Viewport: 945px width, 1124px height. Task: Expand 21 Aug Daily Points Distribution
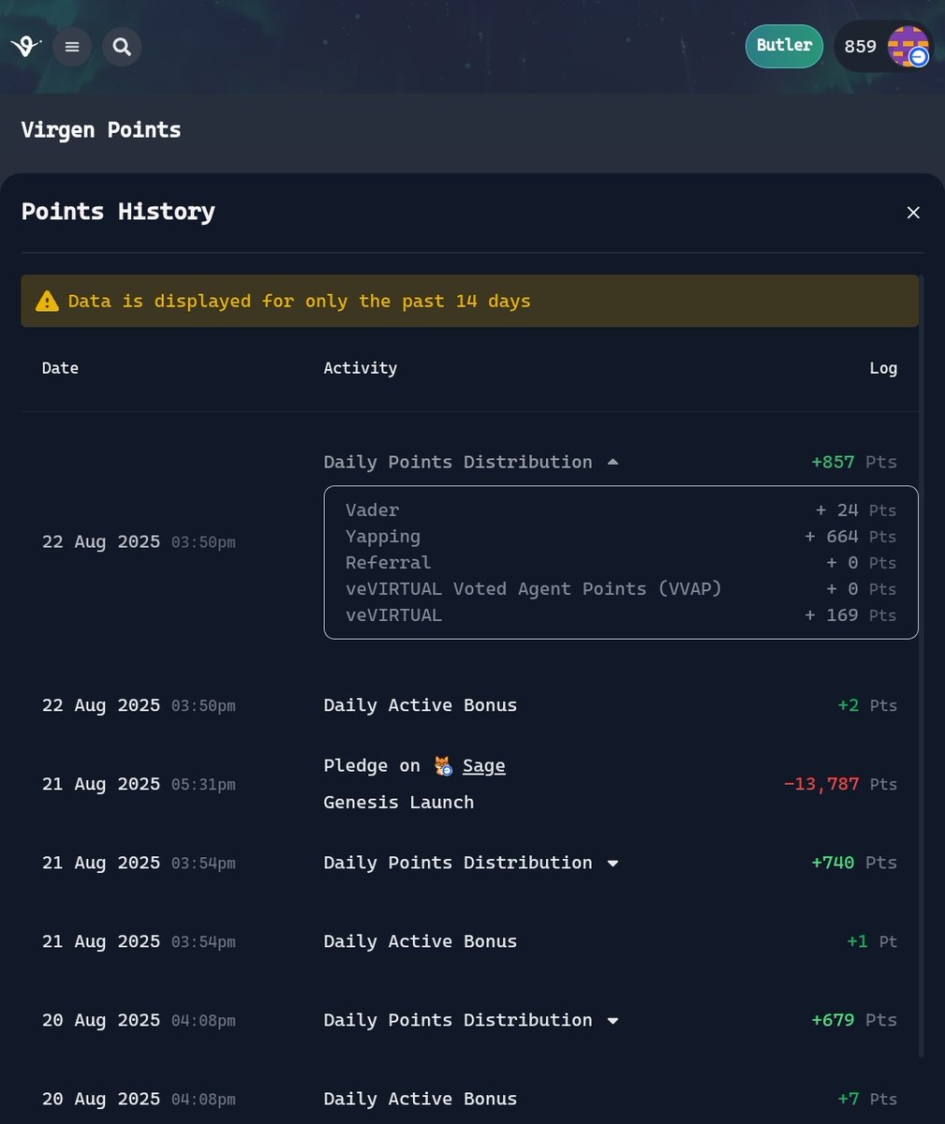[x=613, y=863]
